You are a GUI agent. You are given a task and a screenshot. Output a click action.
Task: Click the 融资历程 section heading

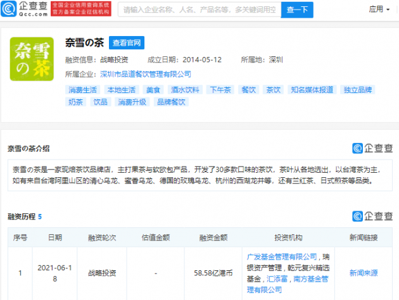[x=22, y=216]
